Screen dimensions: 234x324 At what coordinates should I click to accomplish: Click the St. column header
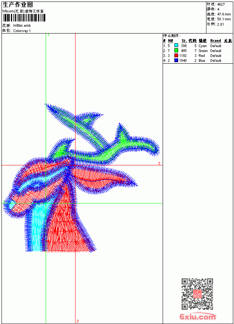(x=184, y=41)
